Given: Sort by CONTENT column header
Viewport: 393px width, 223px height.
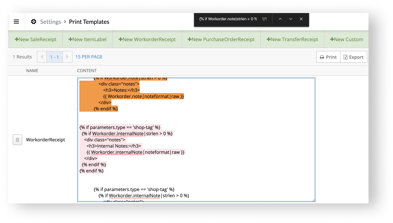Looking at the screenshot, I should click(x=87, y=71).
